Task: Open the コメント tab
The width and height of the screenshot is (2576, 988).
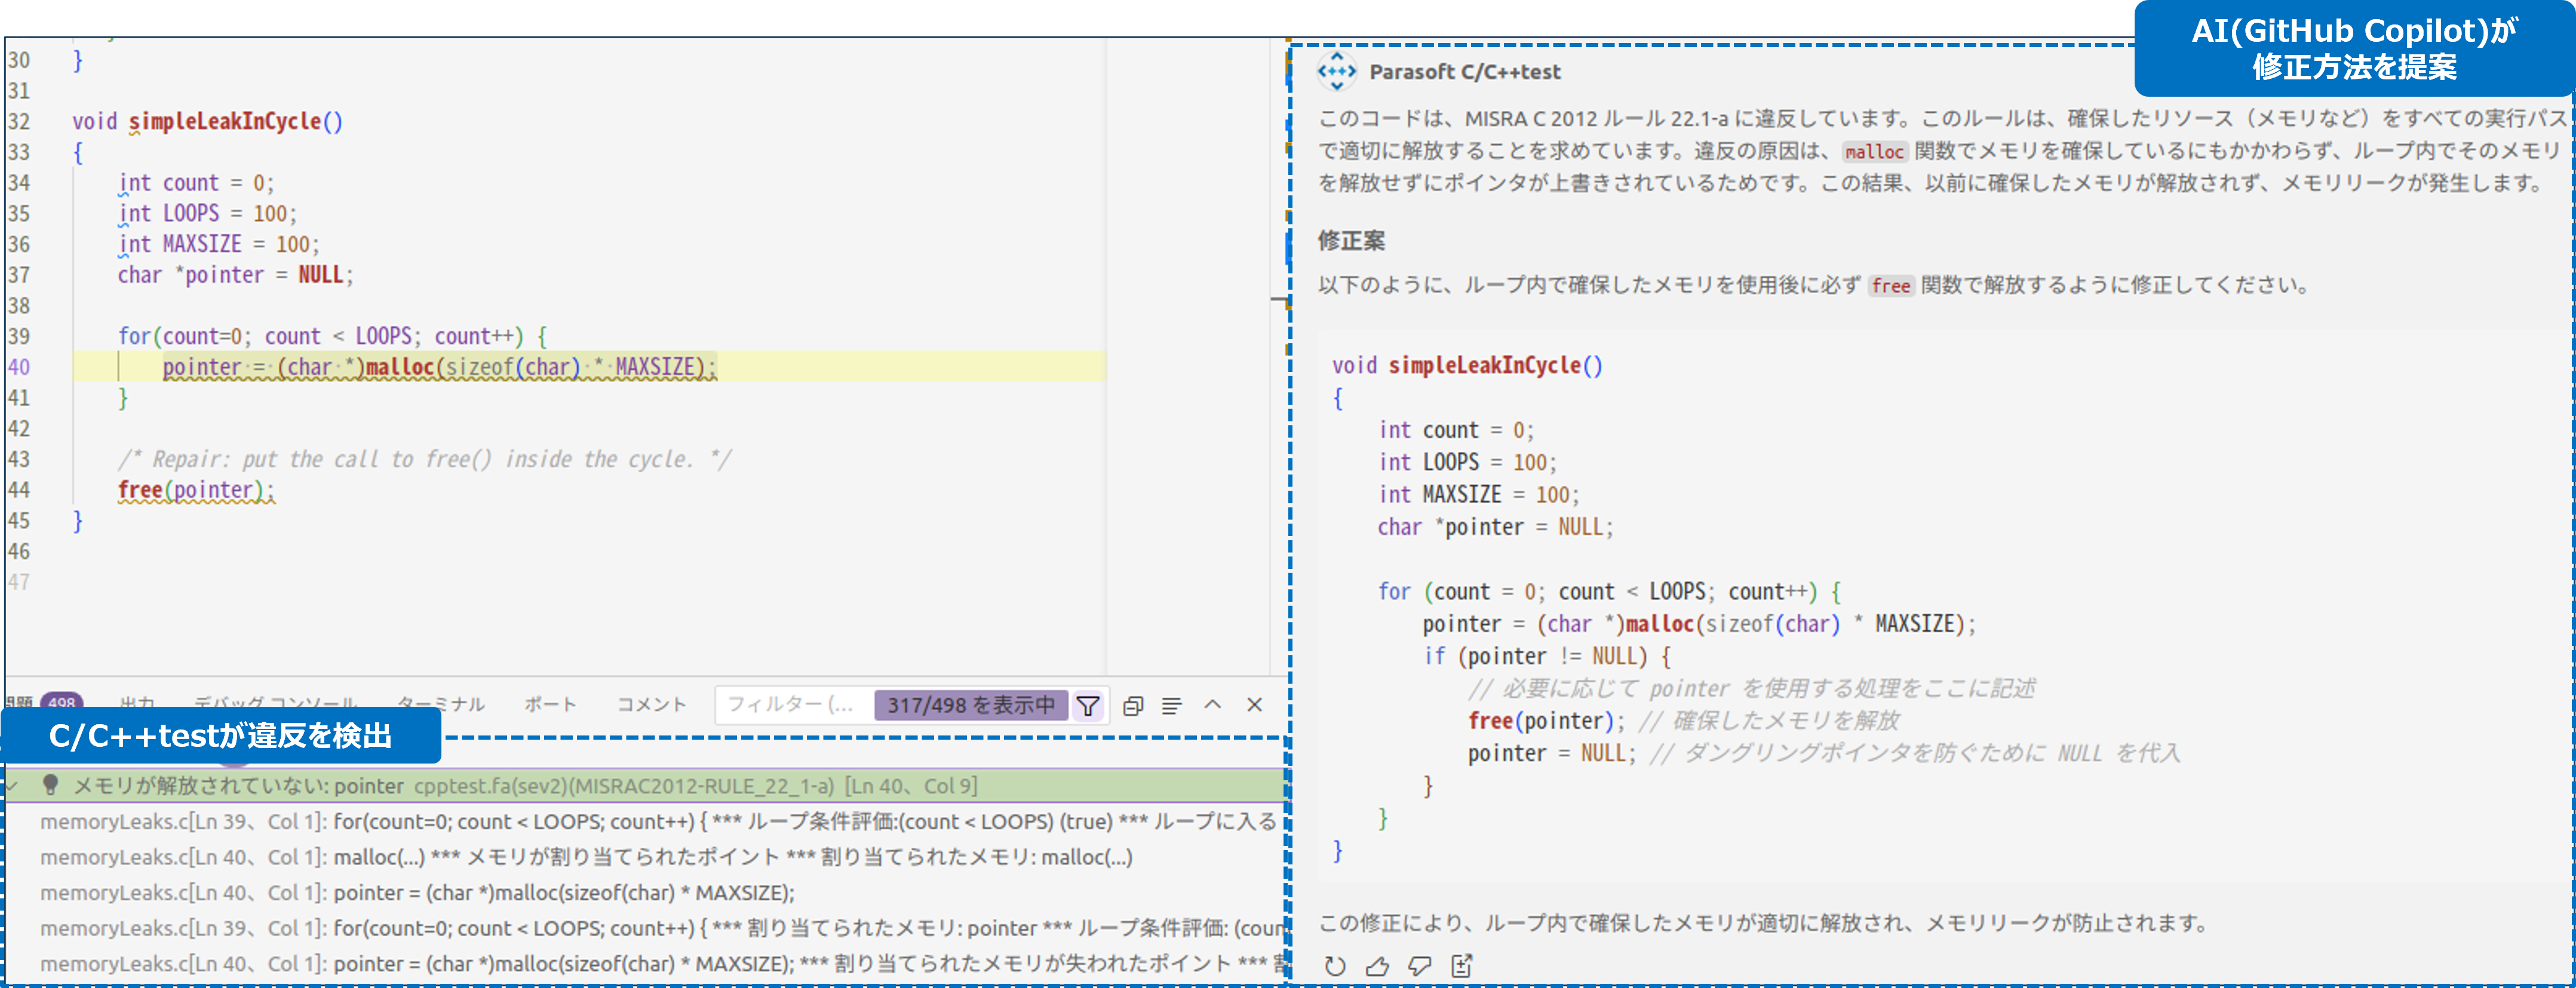Action: [651, 704]
